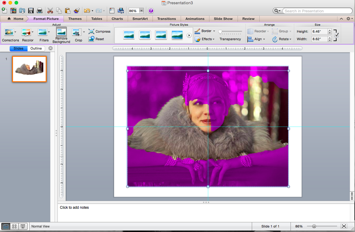
Task: Click the Print icon in toolbar
Action: click(x=40, y=11)
